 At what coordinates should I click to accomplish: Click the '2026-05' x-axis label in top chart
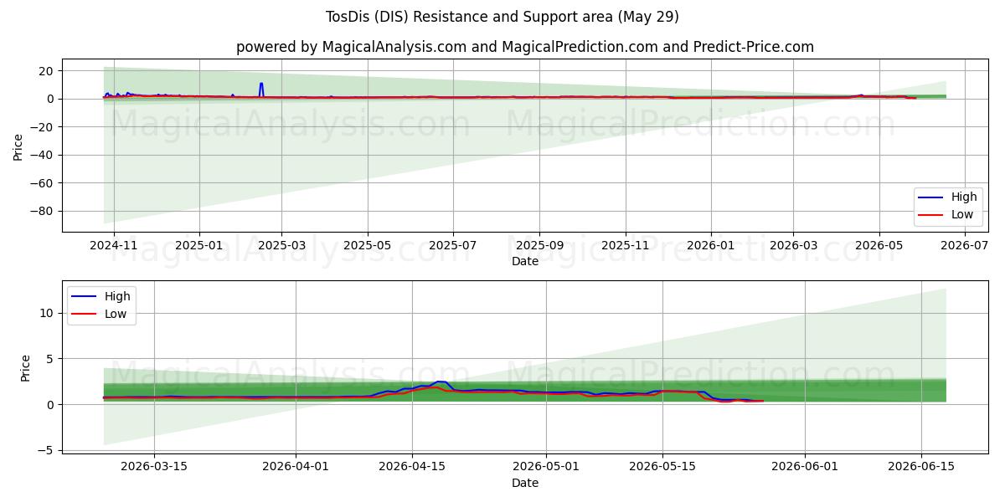coord(879,246)
